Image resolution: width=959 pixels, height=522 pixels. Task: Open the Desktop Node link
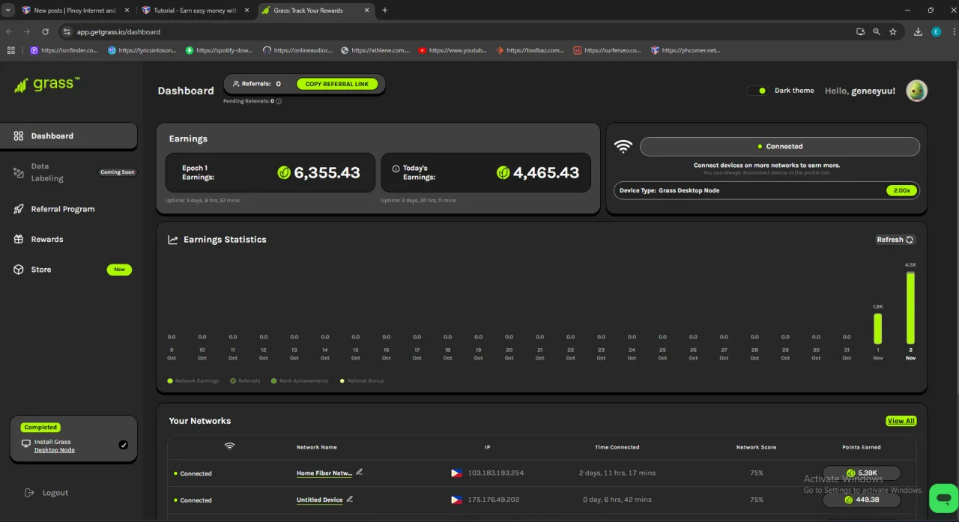tap(54, 450)
